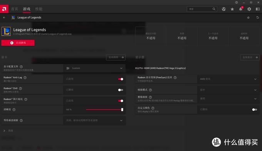The image size is (262, 151).
Task: Open the 等待垂直刷新 vertical refresh dropdown
Action: click(x=94, y=120)
